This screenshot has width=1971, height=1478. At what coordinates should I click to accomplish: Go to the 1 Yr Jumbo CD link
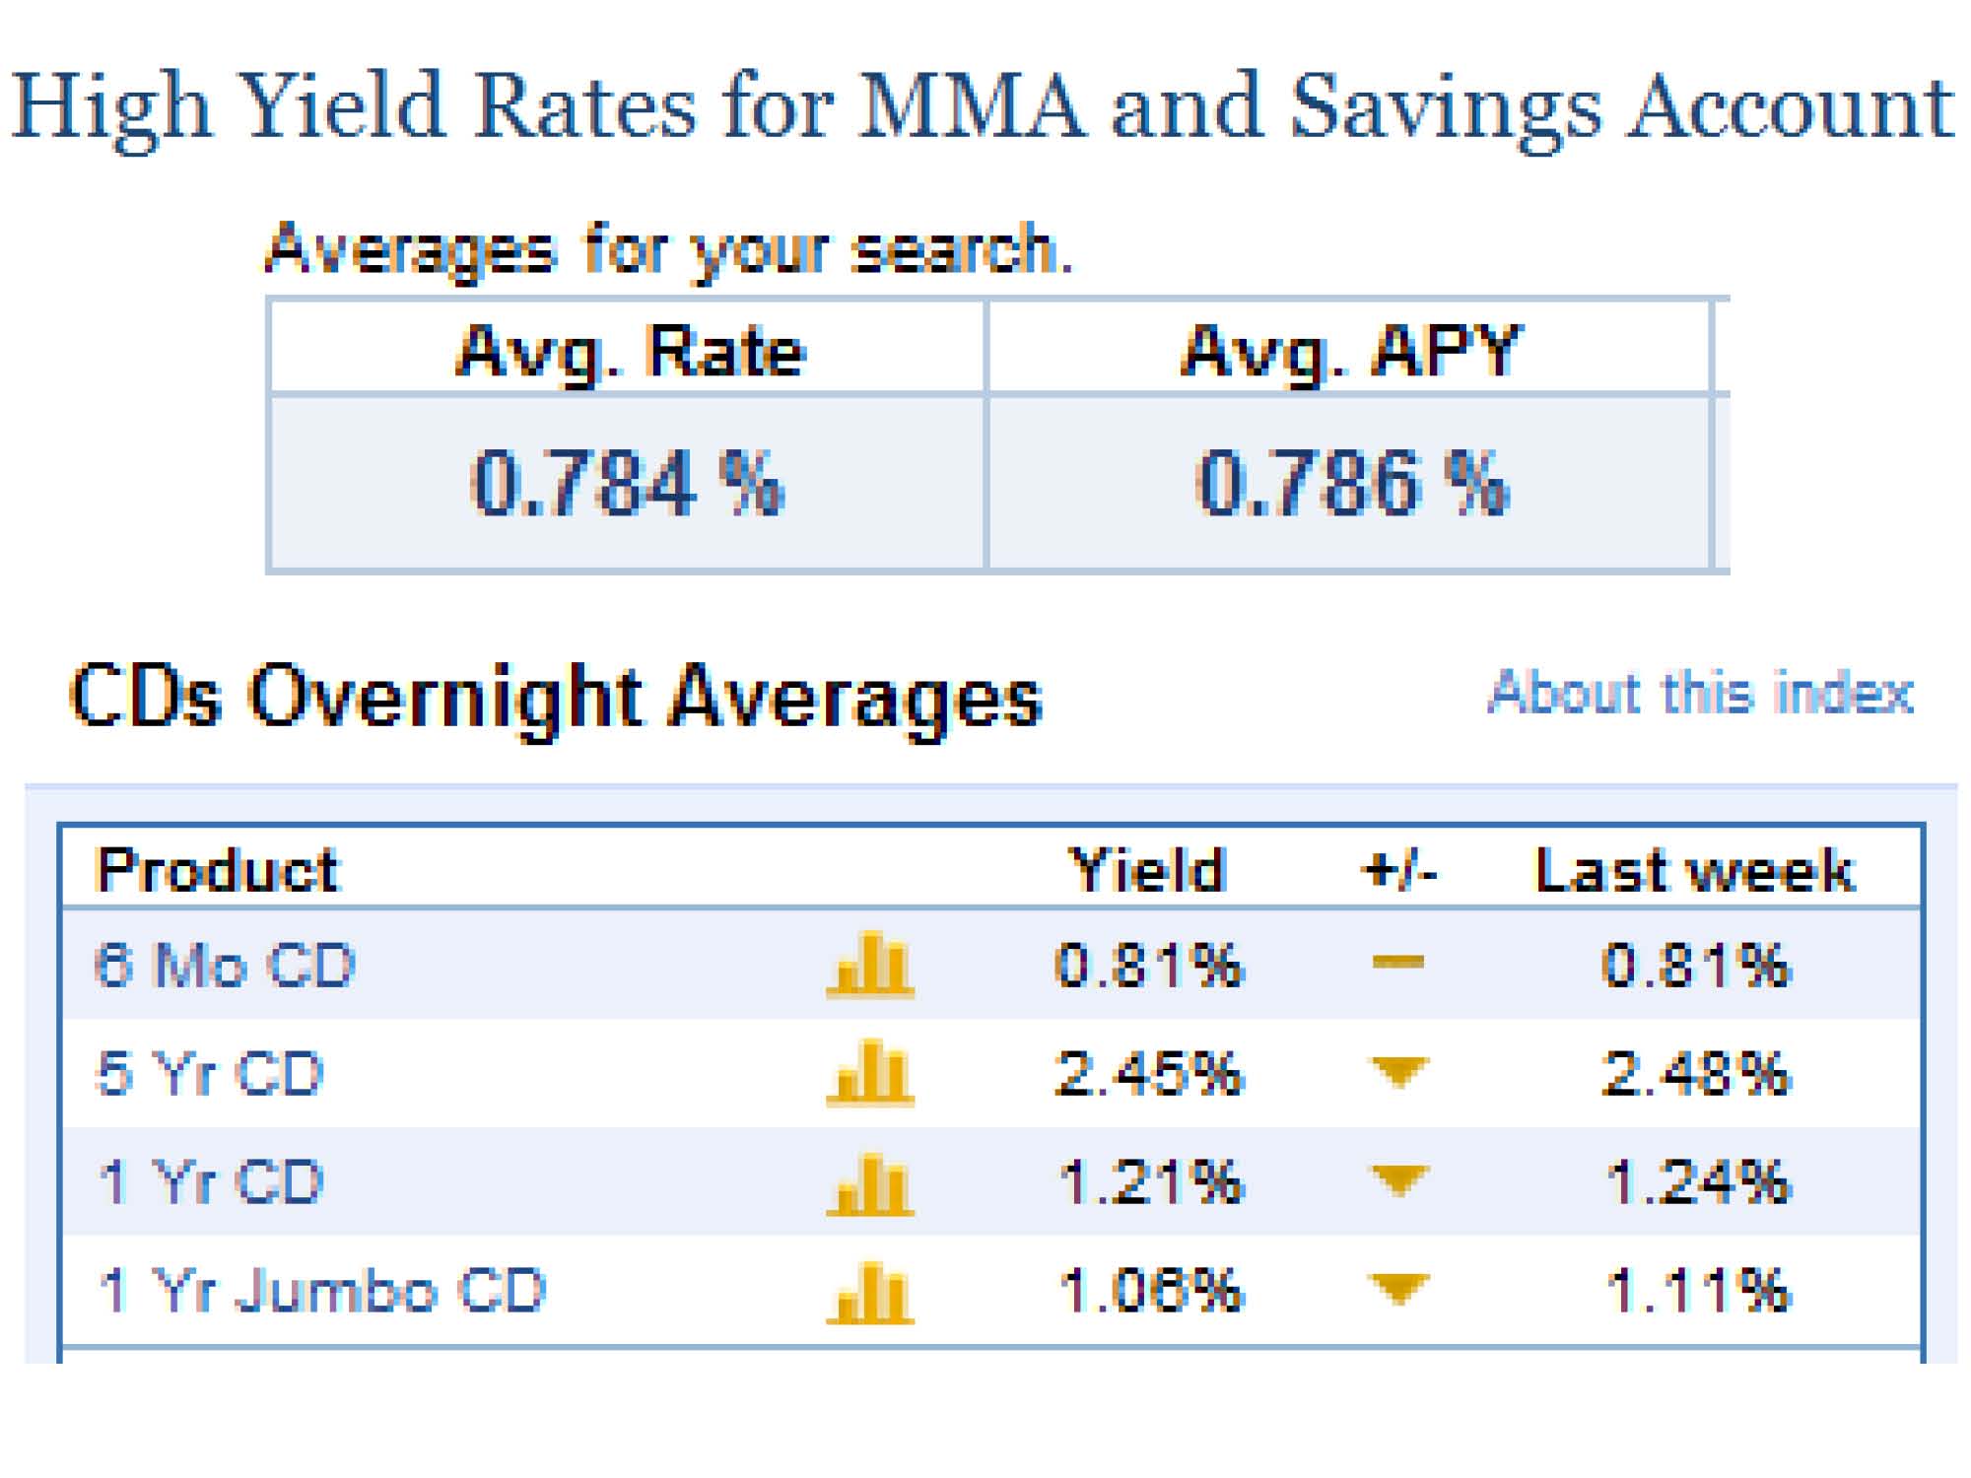point(321,1290)
